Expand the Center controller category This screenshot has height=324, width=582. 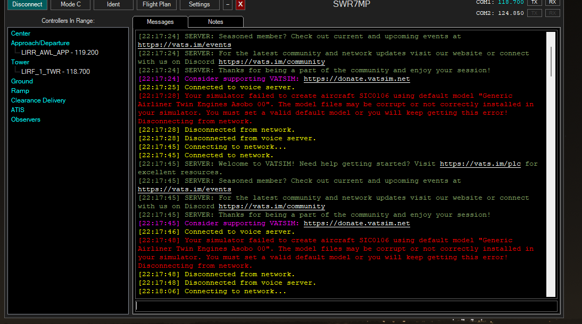click(x=21, y=33)
